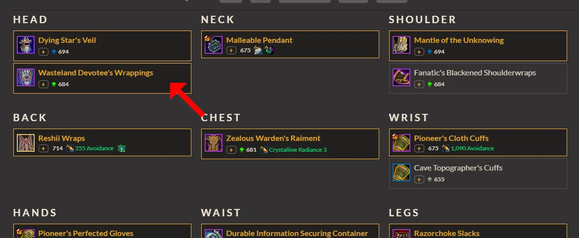
Task: Click the Fanatic's Blackened Shoulderwraps icon
Action: (x=401, y=77)
